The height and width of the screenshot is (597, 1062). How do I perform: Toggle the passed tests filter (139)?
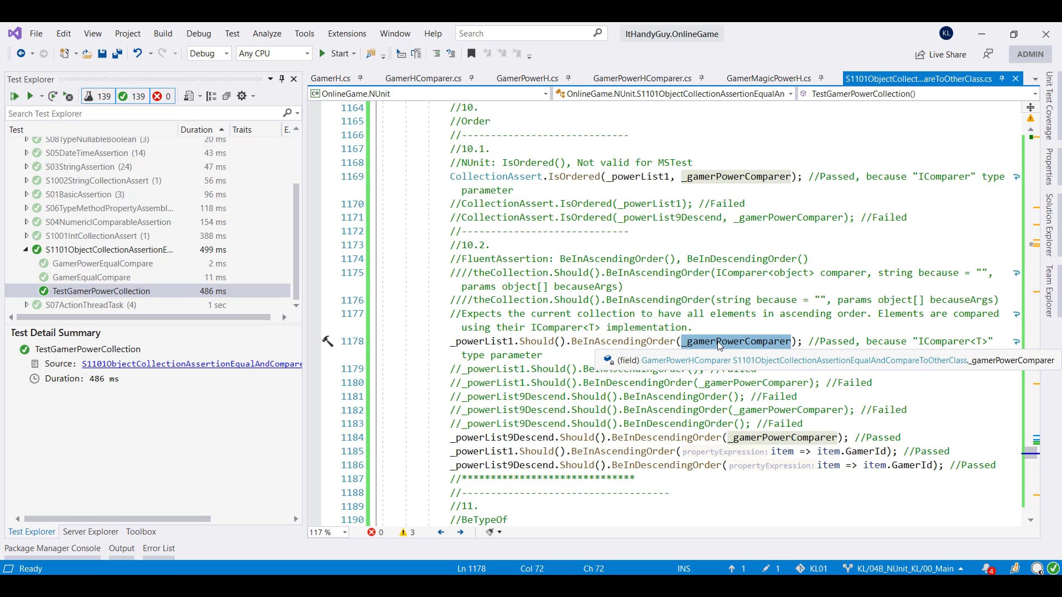132,96
